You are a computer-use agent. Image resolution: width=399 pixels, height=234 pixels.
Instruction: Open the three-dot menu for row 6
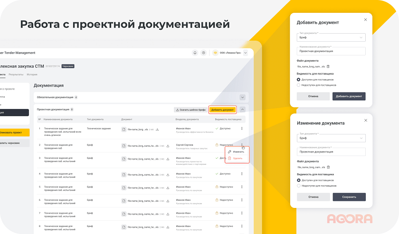pyautogui.click(x=242, y=200)
